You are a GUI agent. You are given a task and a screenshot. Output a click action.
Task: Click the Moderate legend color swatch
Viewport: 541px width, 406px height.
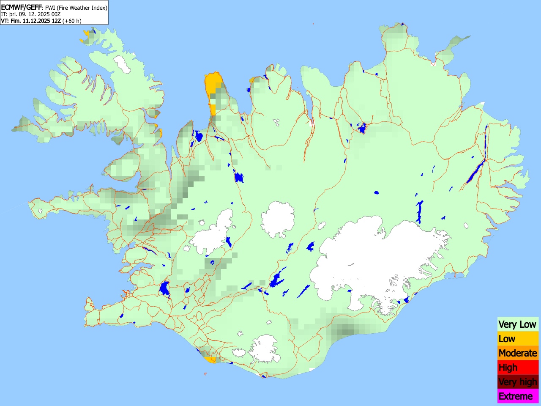[x=518, y=353]
